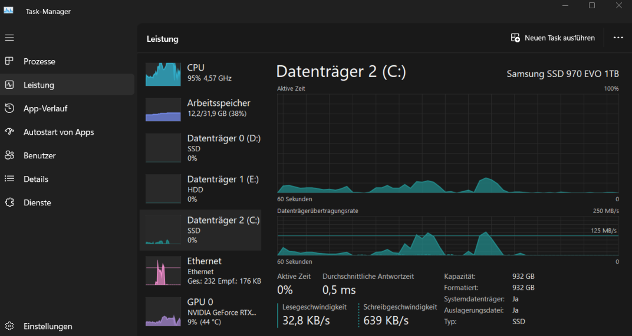Screen dimensions: 632x336
Task: Run a new task via Neuen Task ausführen
Action: [552, 38]
